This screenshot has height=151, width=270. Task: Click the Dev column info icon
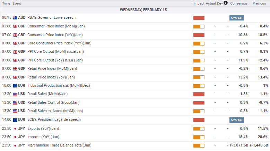[x=226, y=3]
